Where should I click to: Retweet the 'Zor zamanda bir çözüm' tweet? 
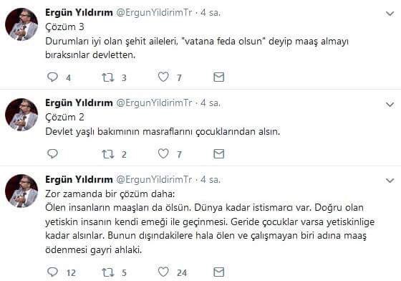click(x=107, y=272)
